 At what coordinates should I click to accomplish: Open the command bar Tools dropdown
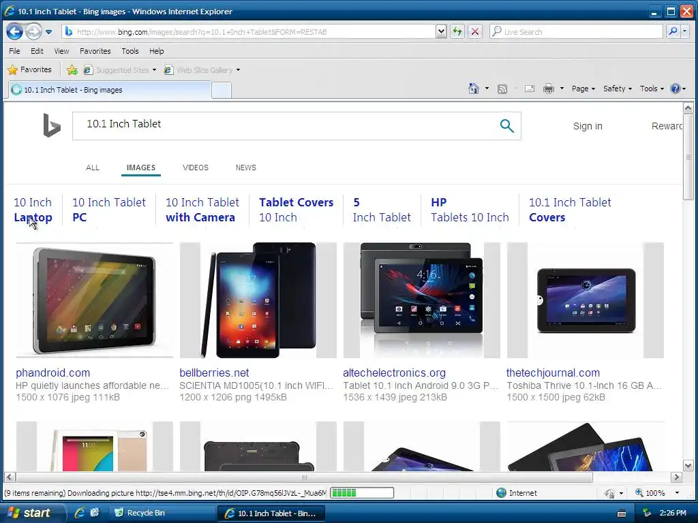pos(652,89)
